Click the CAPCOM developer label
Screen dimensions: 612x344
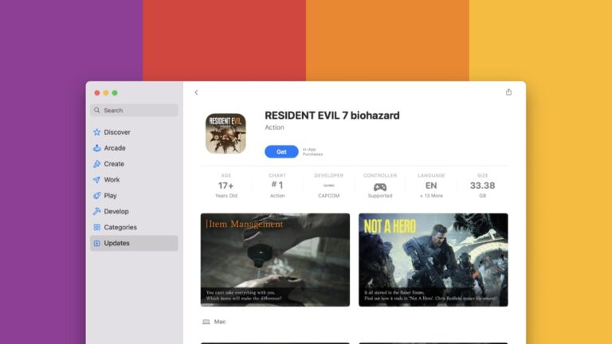coord(328,196)
